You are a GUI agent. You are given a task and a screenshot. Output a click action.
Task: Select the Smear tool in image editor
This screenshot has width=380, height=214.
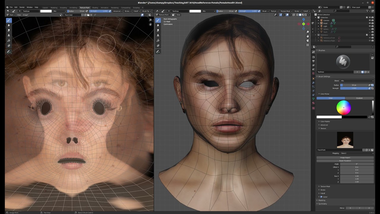[9, 30]
